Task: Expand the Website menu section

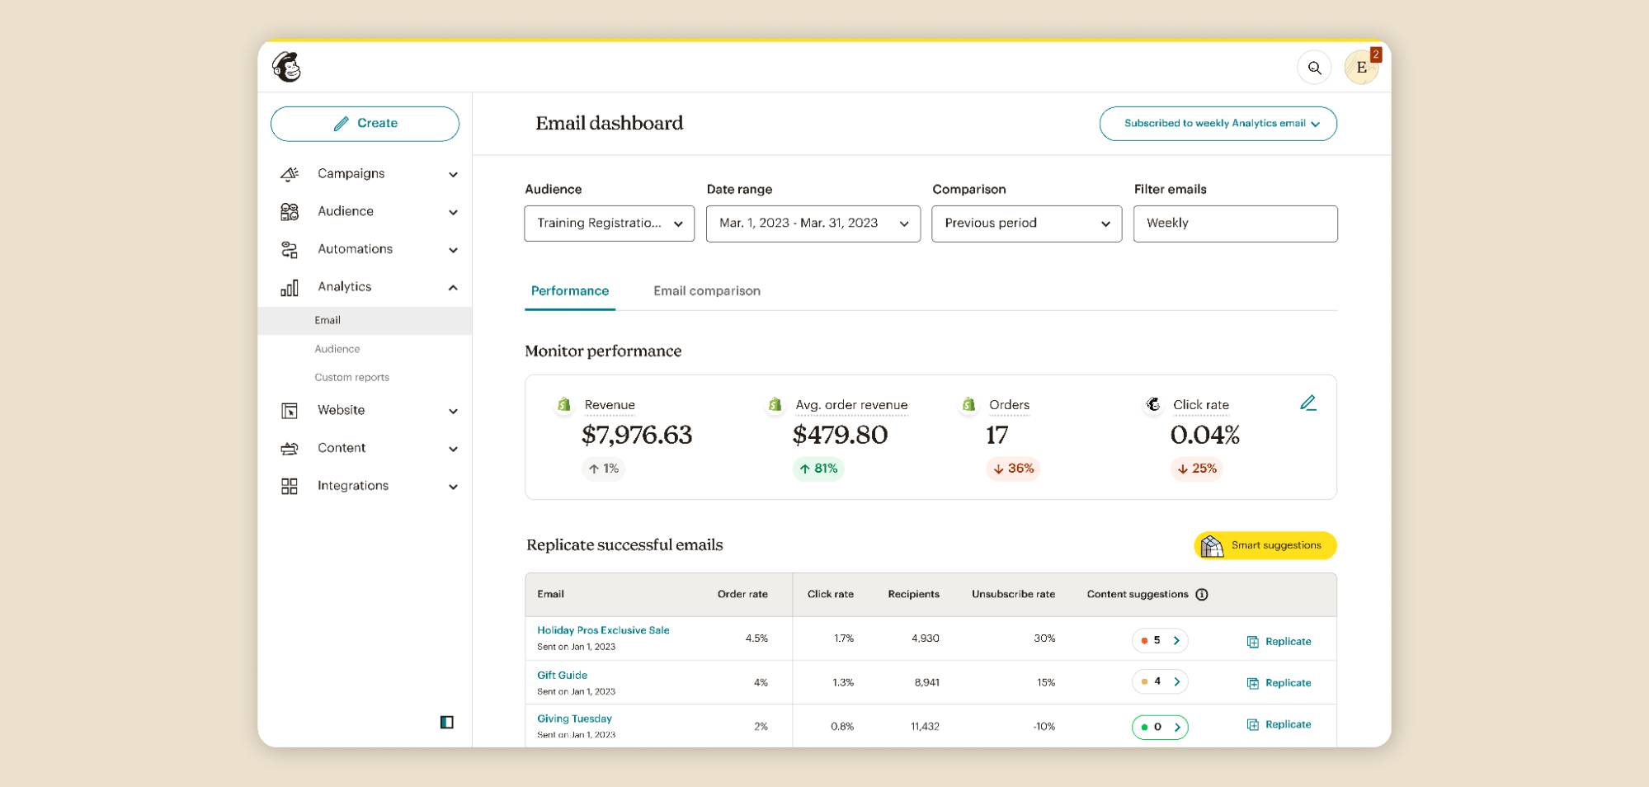Action: pos(452,410)
